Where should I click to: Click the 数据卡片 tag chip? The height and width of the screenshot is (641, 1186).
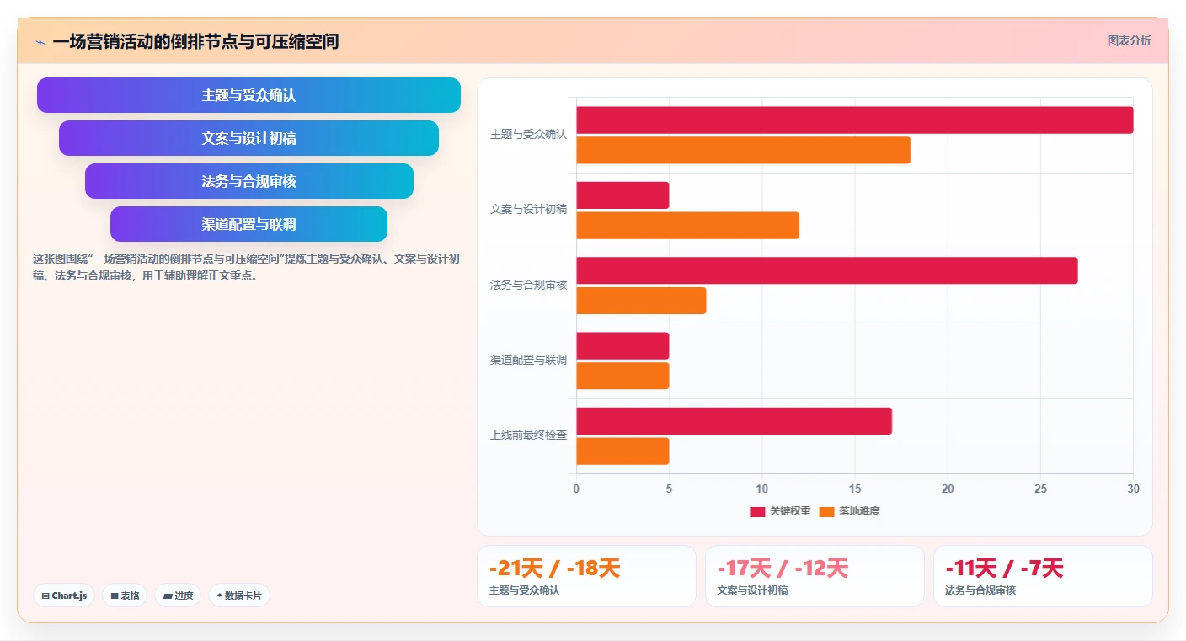point(239,596)
